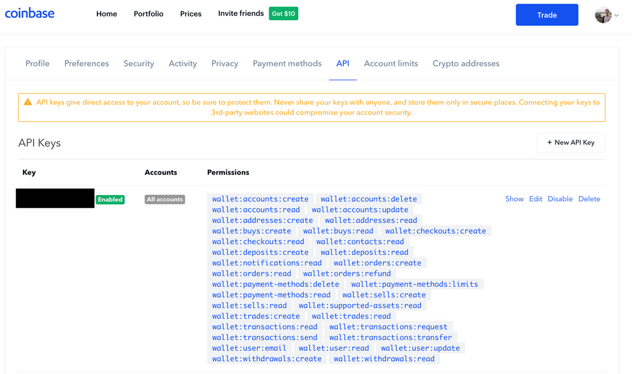Create a New API Key
The image size is (632, 374).
(x=571, y=142)
